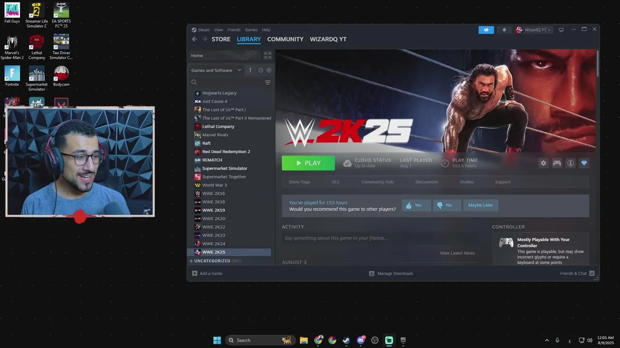Viewport: 620px width, 348px height.
Task: Open the Guides link
Action: point(467,182)
